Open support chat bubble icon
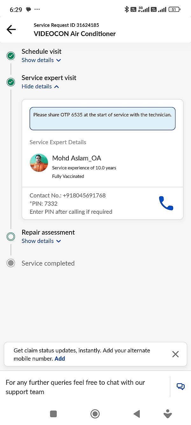191x425 pixels. pos(180,386)
